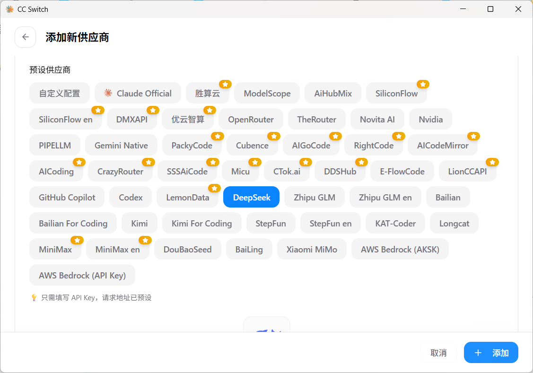
Task: Choose the BaiLing provider
Action: pyautogui.click(x=249, y=249)
